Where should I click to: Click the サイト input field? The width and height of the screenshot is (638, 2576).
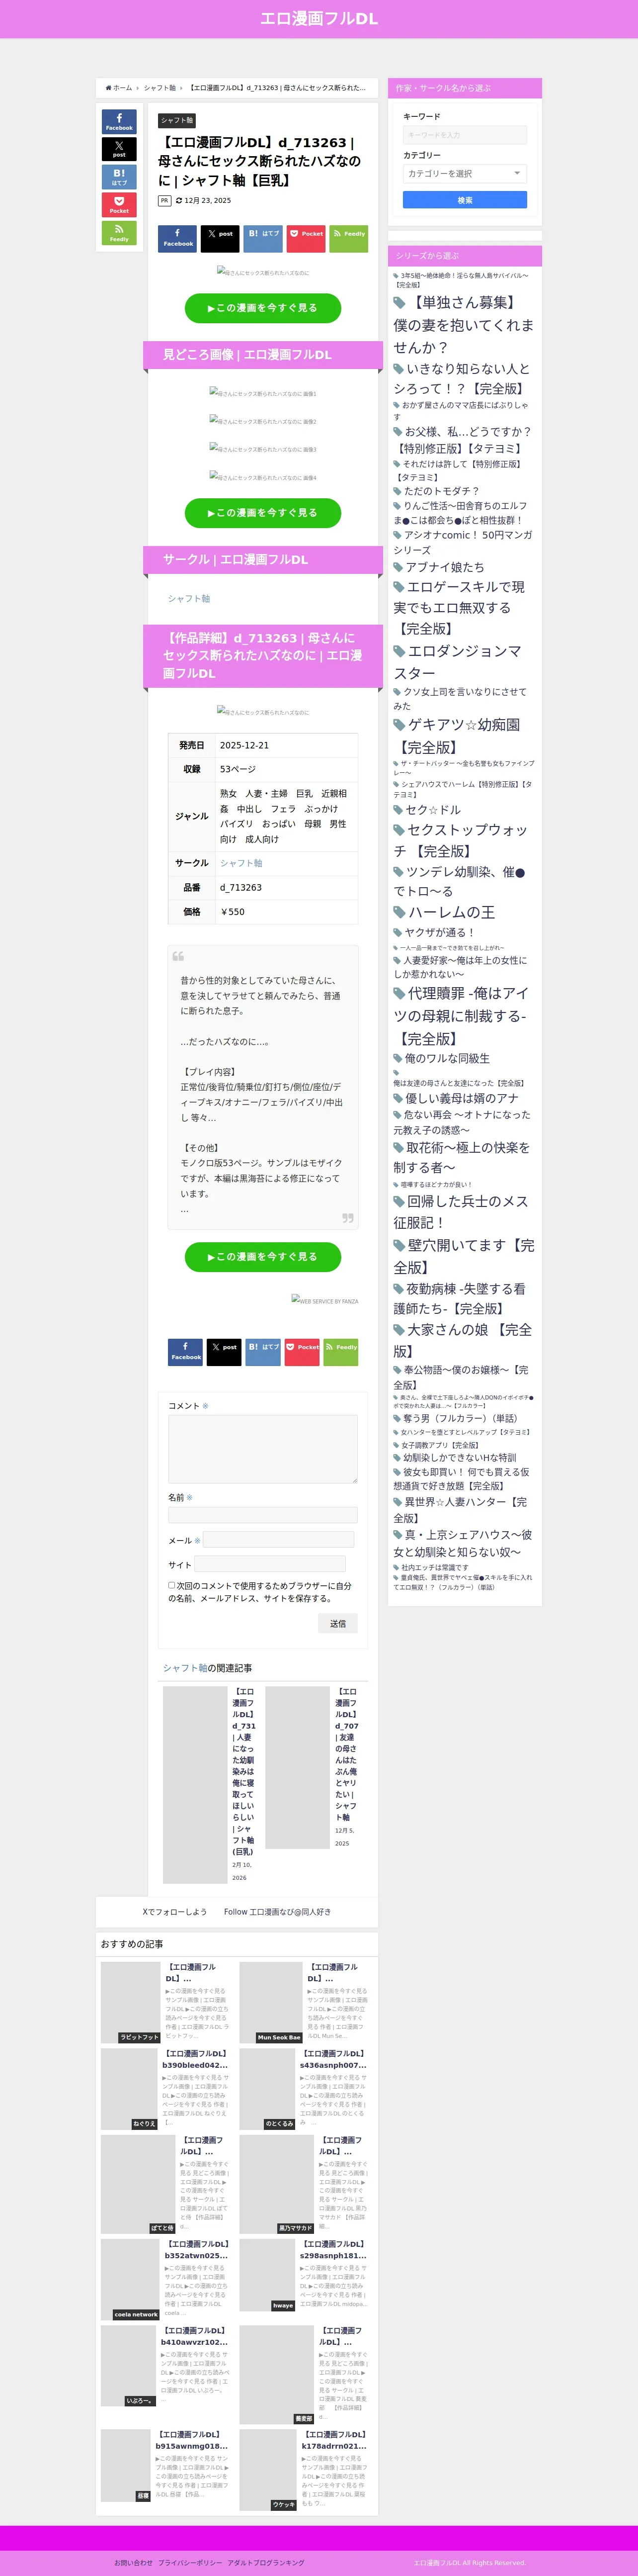coord(270,1564)
